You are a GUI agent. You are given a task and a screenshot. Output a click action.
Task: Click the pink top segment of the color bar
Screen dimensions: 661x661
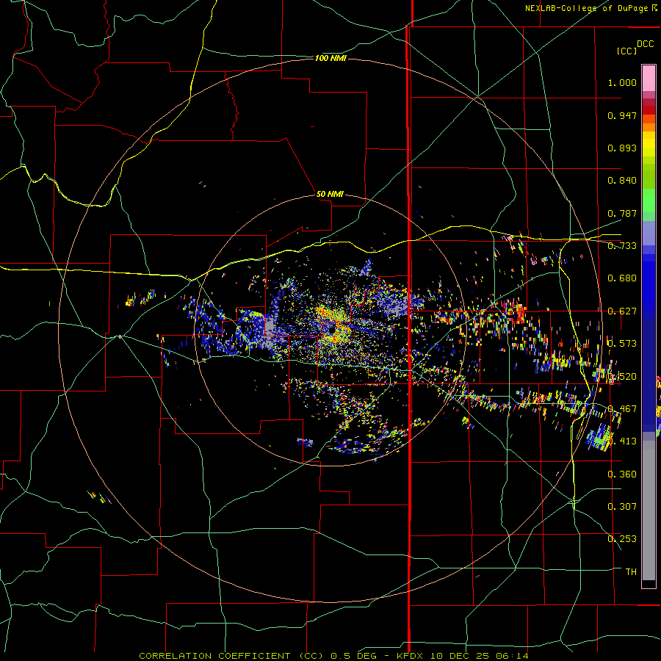[649, 79]
